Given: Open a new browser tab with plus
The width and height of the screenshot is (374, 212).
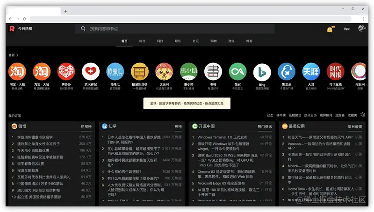Looking at the screenshot, I should click(x=65, y=11).
